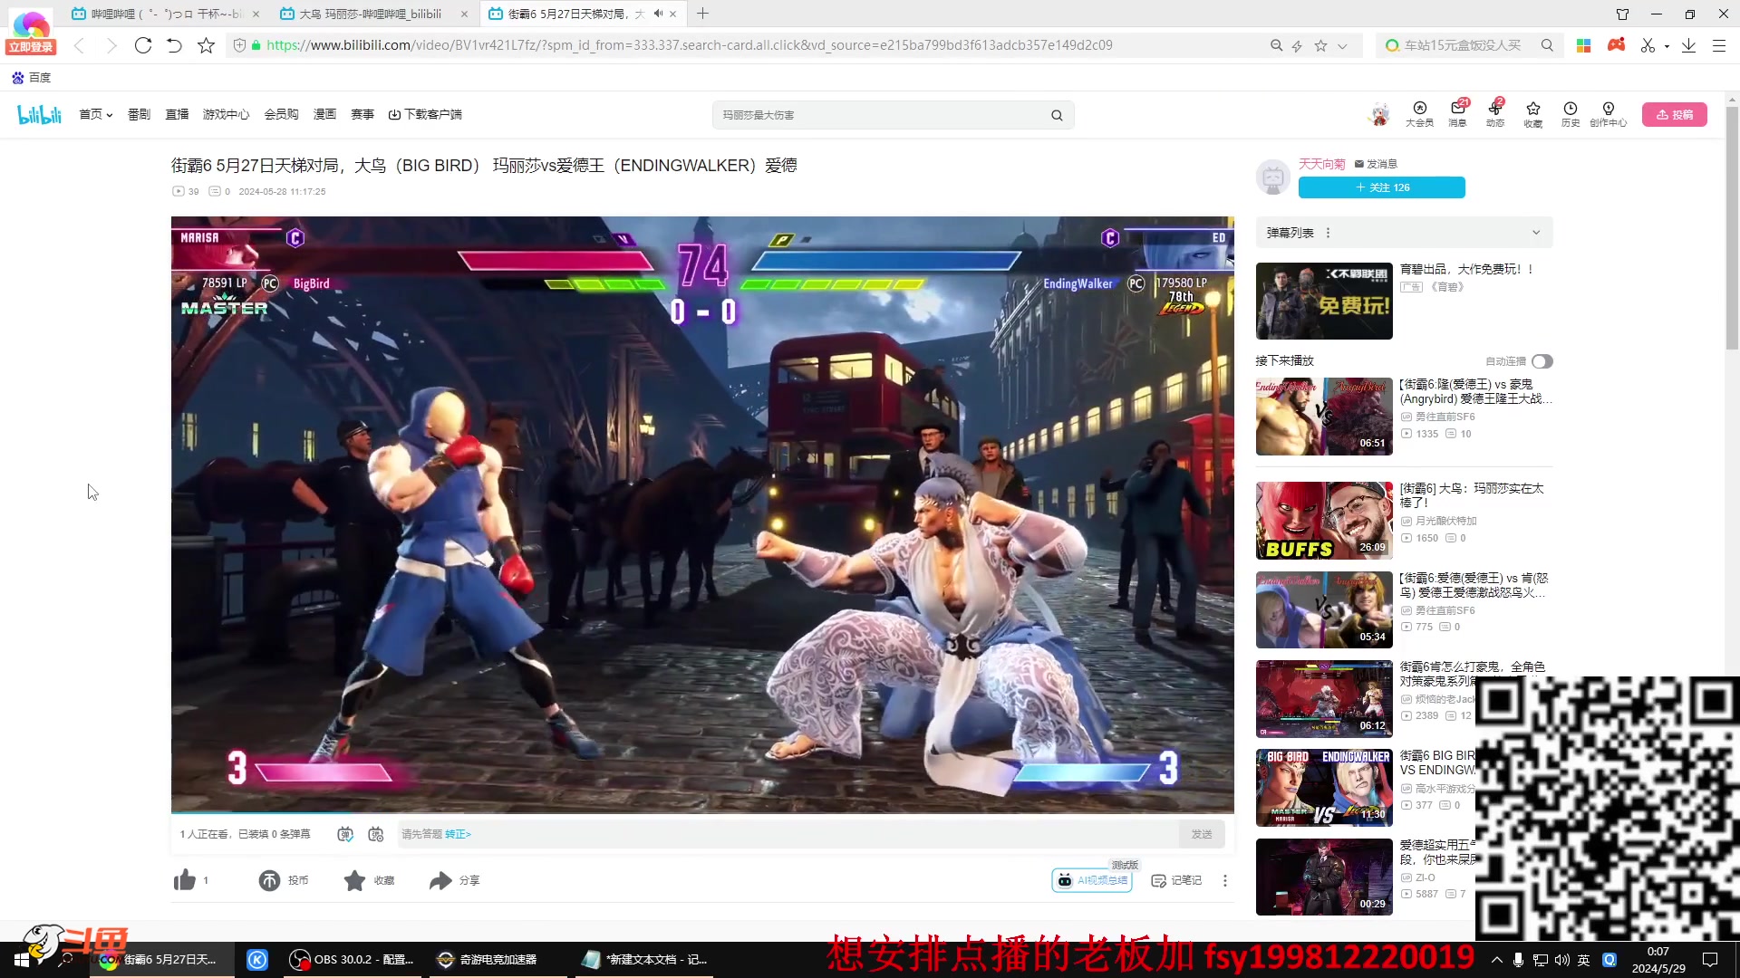Screen dimensions: 1740x978
Task: Like the video with thumbs-up icon
Action: [x=185, y=880]
